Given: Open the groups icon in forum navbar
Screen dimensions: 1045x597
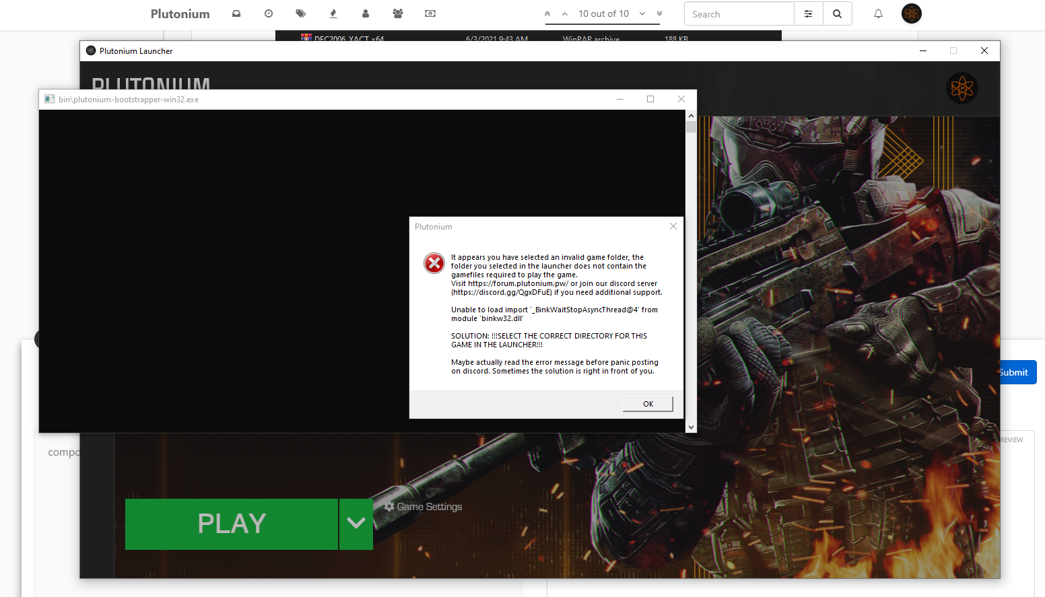Looking at the screenshot, I should 398,13.
